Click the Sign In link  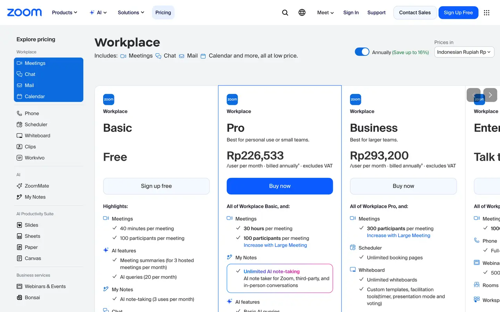pos(351,12)
